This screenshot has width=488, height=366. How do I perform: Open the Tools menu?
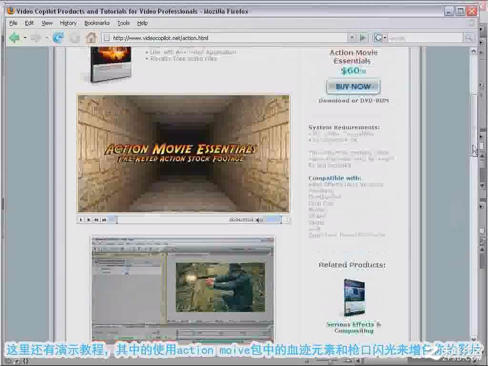point(123,23)
